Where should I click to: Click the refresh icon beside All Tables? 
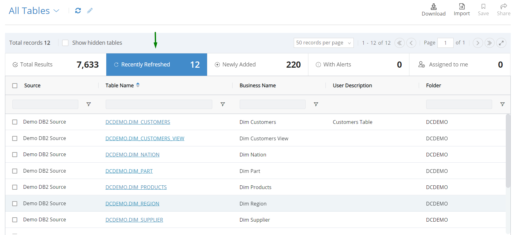(78, 11)
